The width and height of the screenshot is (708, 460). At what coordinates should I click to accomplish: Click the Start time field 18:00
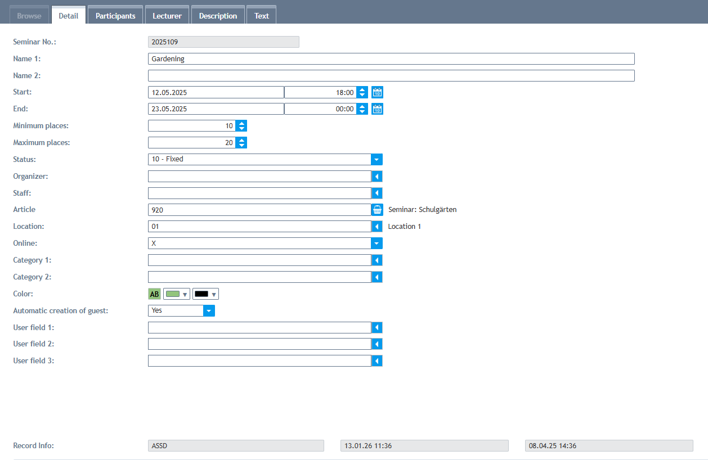click(x=320, y=92)
